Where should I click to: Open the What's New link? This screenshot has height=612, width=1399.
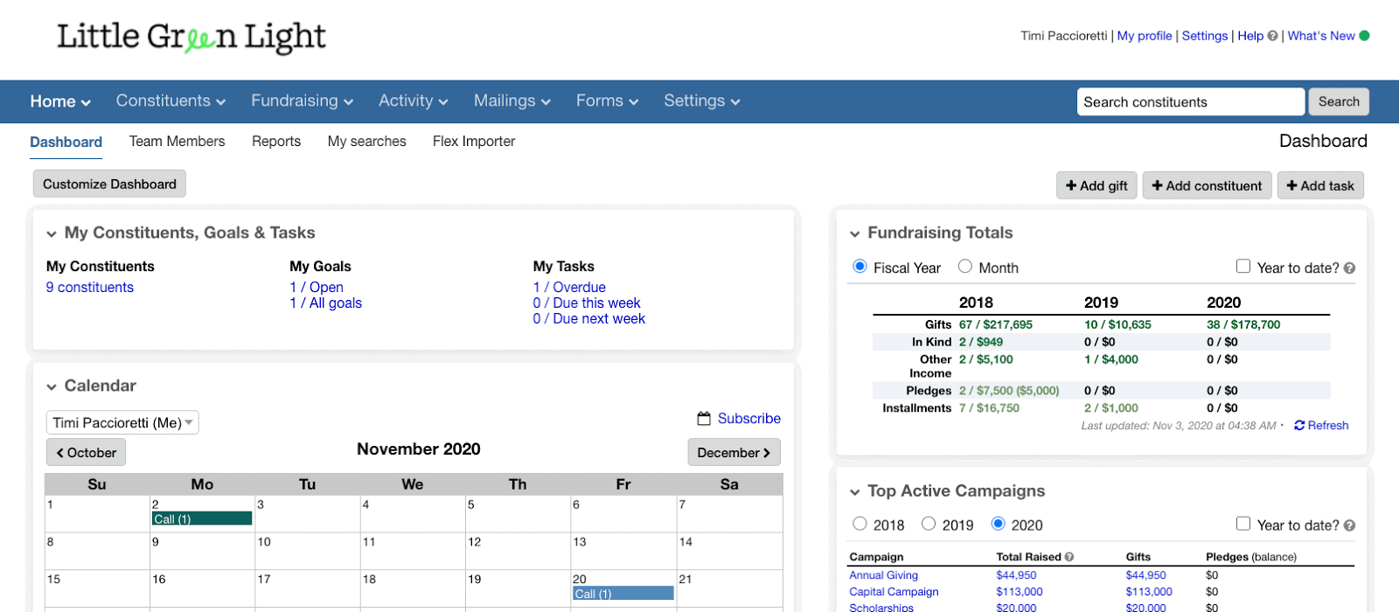(x=1321, y=36)
